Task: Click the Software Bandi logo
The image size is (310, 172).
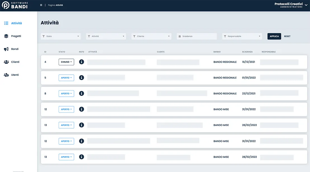Action: [15, 5]
